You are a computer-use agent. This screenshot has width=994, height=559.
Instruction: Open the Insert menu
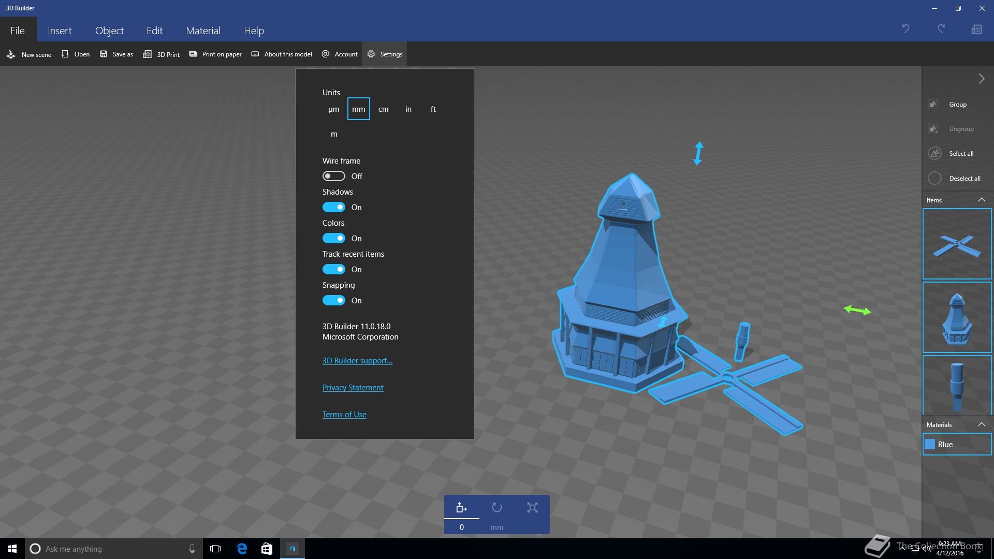click(x=60, y=31)
